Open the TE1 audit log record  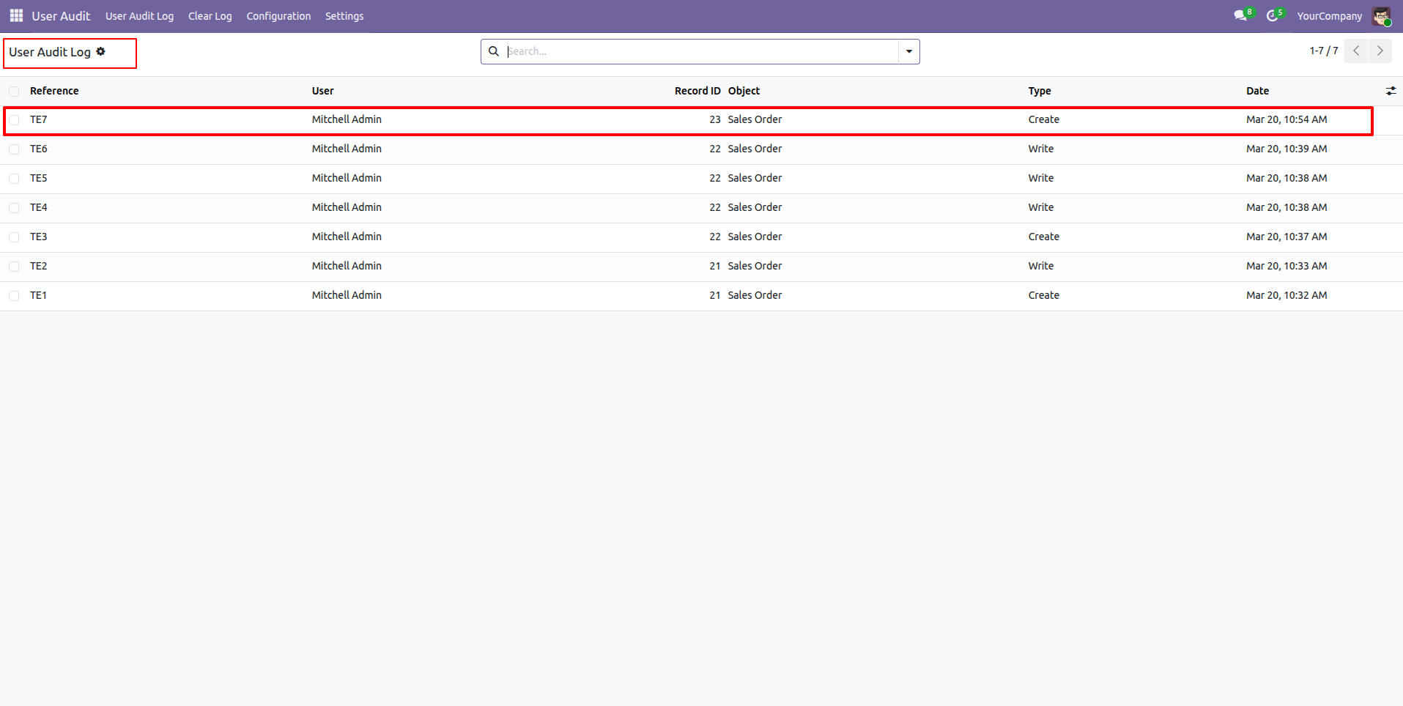click(38, 295)
